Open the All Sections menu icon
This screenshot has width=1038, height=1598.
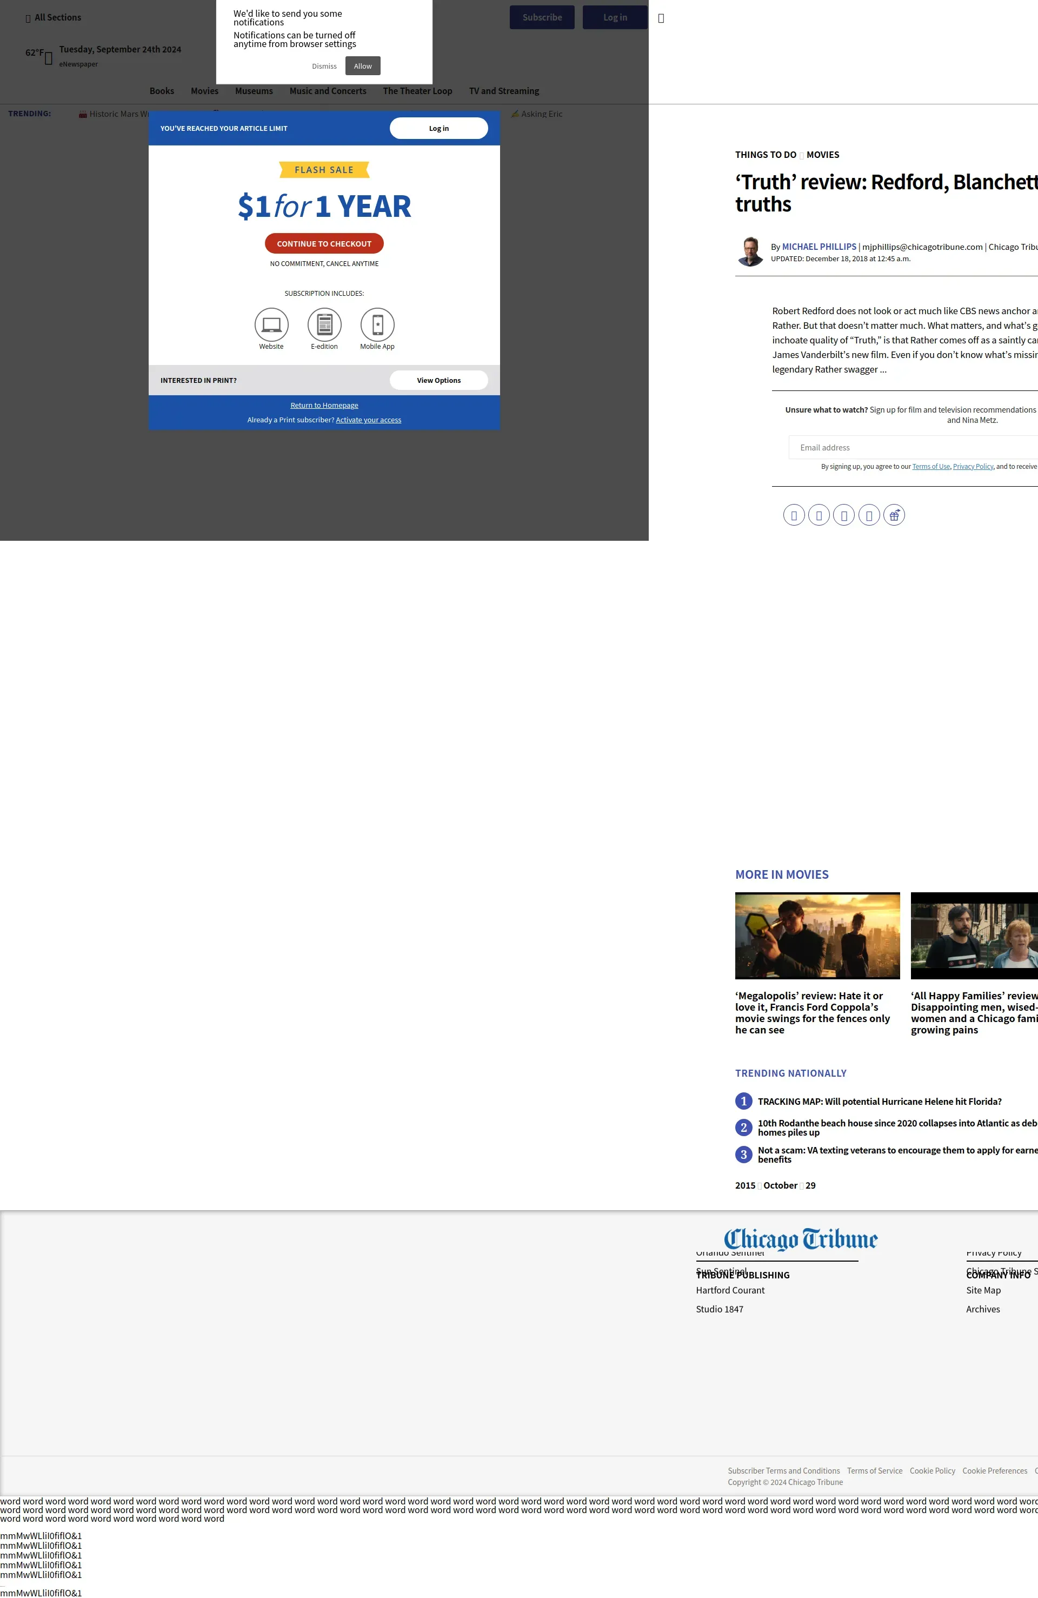28,18
